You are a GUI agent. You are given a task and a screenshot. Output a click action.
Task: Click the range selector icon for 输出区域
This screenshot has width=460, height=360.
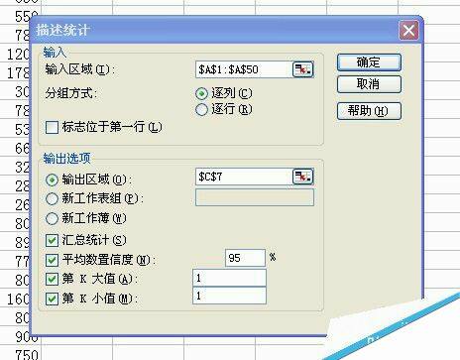[302, 177]
